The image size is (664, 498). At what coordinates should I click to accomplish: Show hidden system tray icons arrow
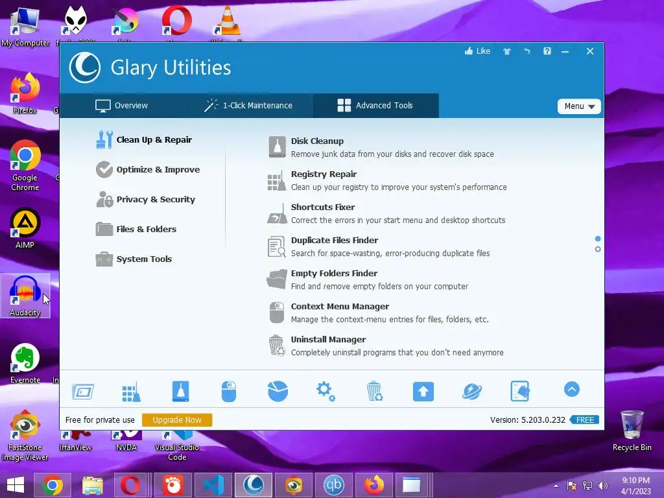pyautogui.click(x=556, y=486)
